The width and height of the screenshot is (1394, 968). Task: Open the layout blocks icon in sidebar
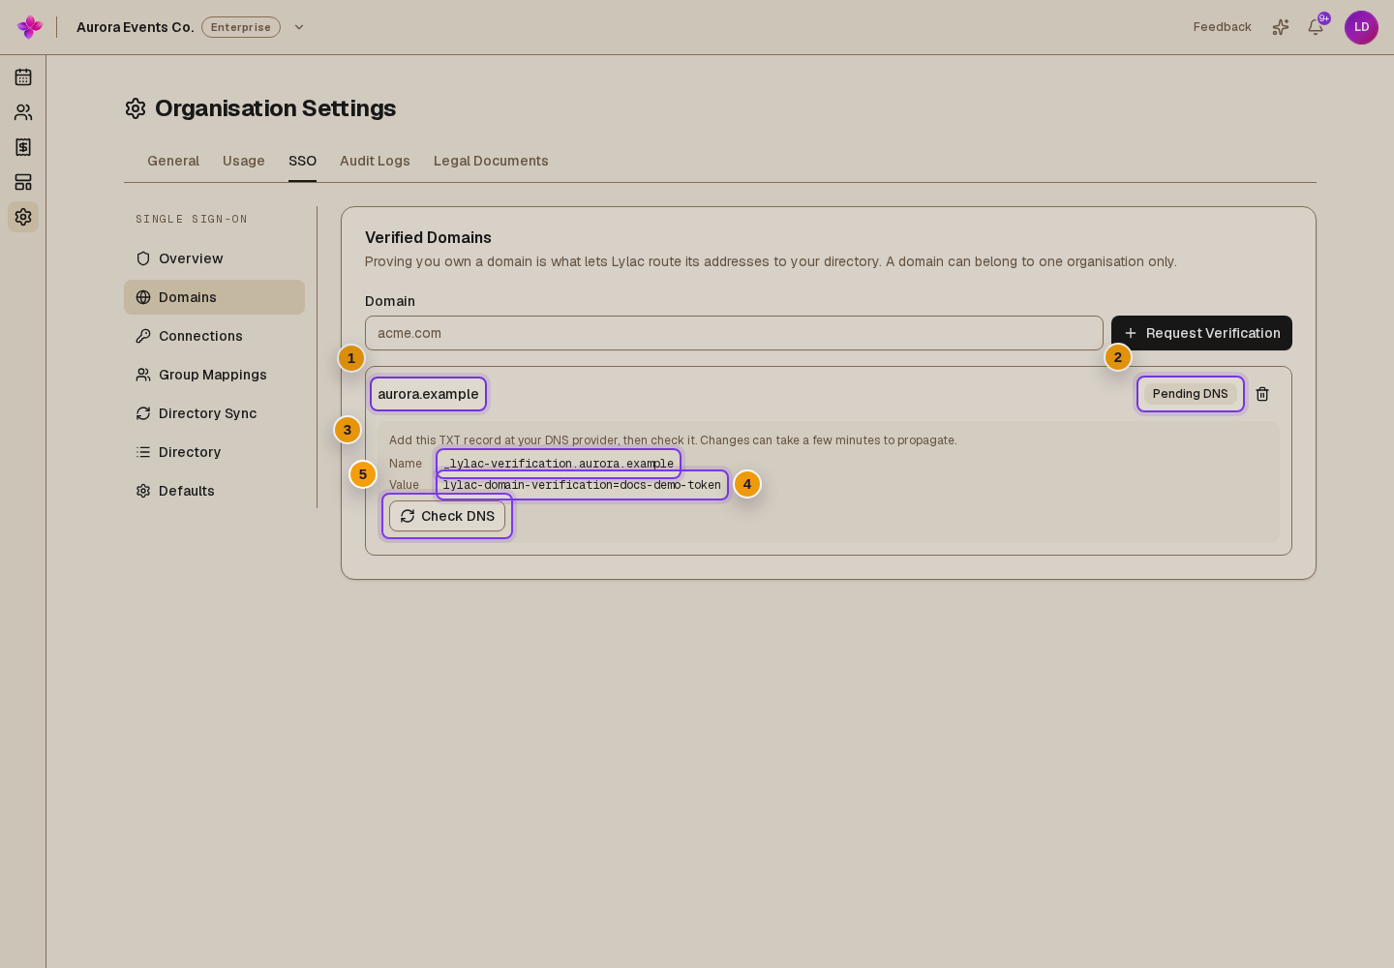[23, 182]
